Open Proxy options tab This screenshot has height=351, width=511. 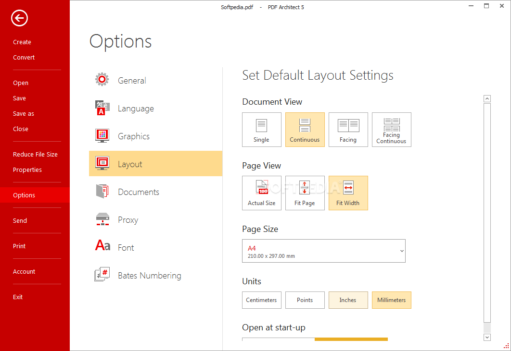(x=155, y=219)
